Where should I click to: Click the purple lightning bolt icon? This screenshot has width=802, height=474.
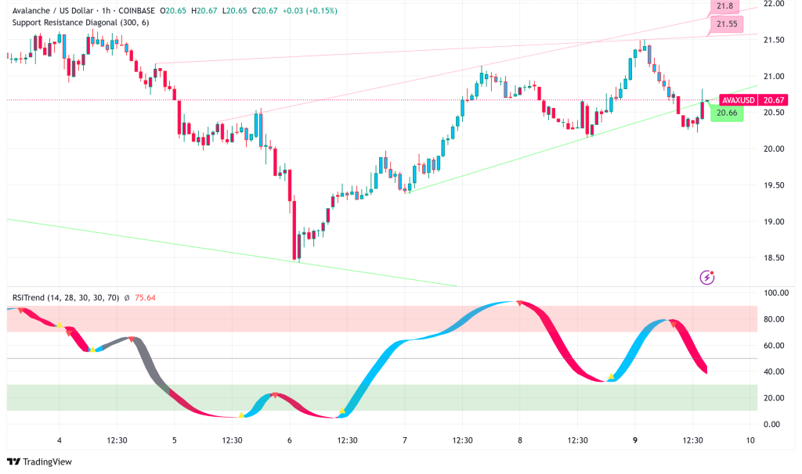pos(707,278)
